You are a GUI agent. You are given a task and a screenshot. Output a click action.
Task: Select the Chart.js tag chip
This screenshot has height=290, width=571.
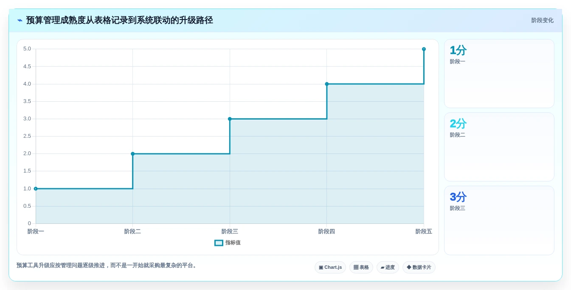point(330,268)
